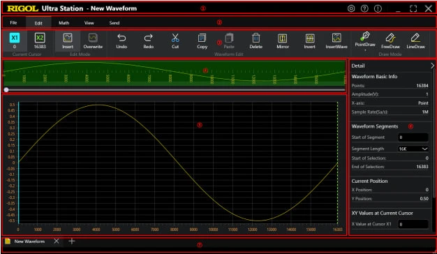Delete the selected waveform section
The image size is (437, 254).
[255, 41]
